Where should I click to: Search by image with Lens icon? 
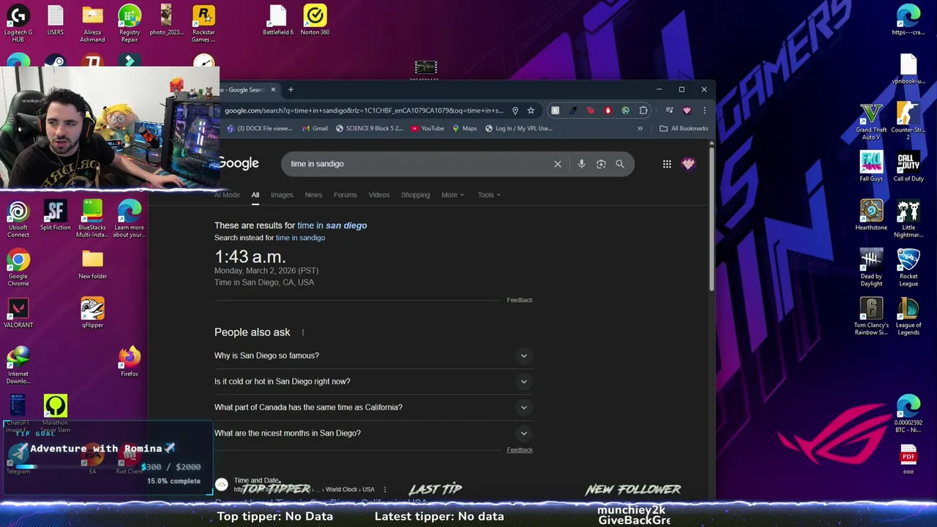tap(601, 164)
